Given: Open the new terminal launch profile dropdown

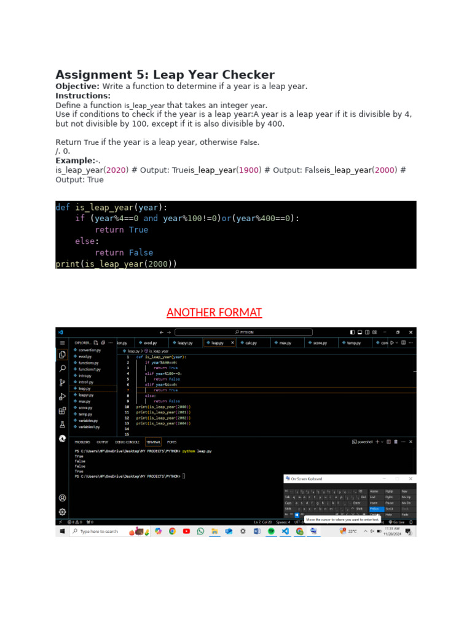Looking at the screenshot, I should [382, 442].
